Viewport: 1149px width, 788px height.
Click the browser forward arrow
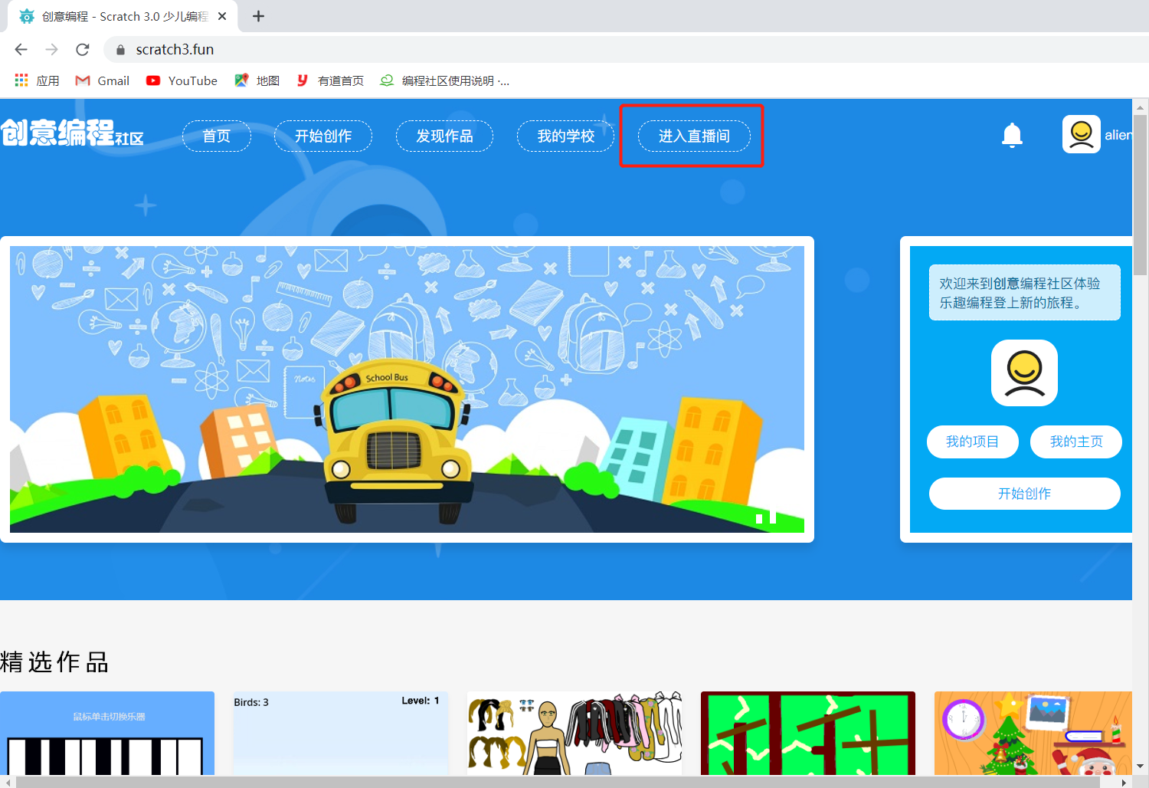click(x=51, y=50)
